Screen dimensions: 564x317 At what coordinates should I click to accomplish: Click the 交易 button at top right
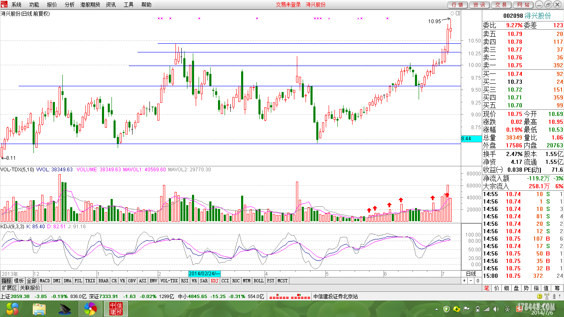pyautogui.click(x=501, y=5)
